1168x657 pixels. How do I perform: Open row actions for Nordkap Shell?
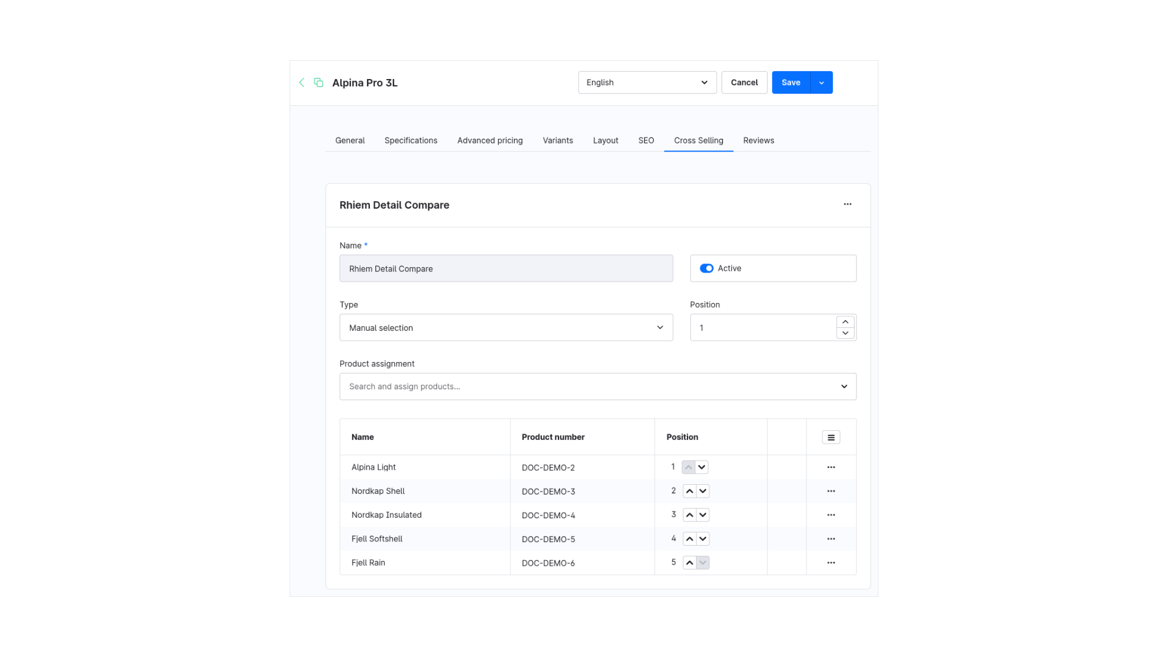point(831,491)
